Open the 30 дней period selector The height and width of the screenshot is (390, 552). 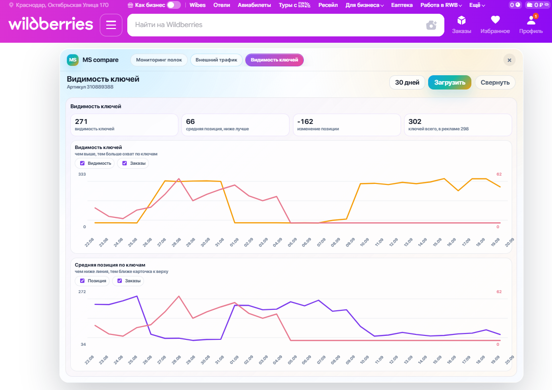click(407, 83)
